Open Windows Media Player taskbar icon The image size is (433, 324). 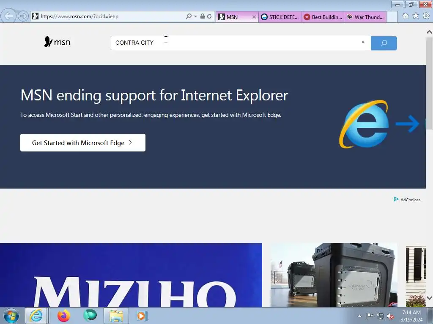[x=141, y=316]
